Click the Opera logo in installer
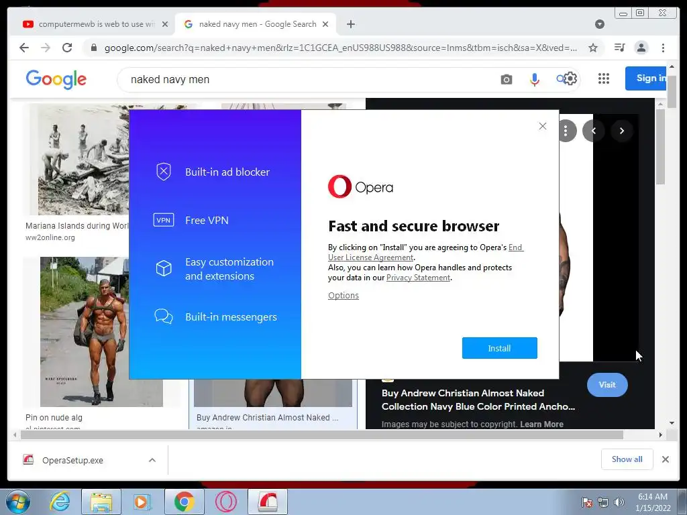687x515 pixels. click(360, 187)
